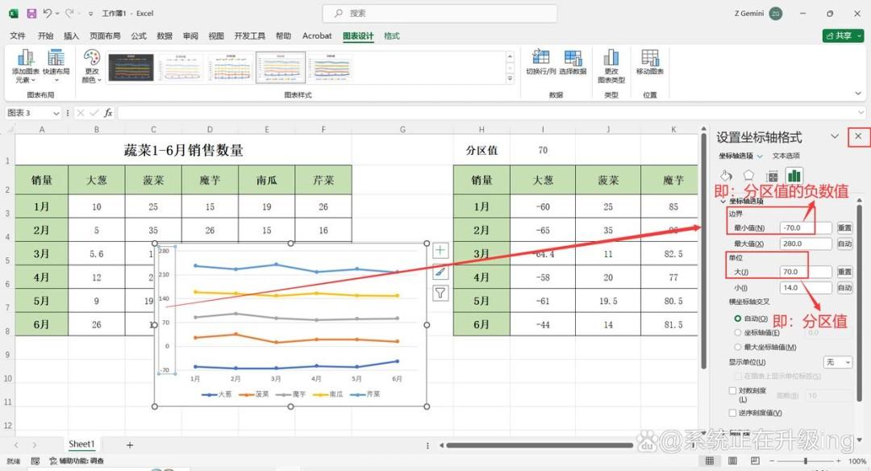Select the Effects pentagon icon
The height and width of the screenshot is (471, 871).
coord(748,176)
